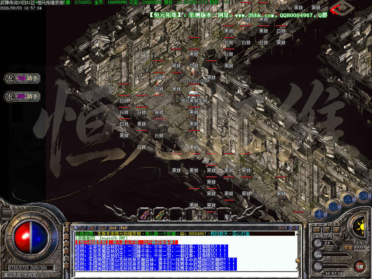This screenshot has height=279, width=372.
Task: Click the red HP half of the orb
Action: [x=22, y=238]
